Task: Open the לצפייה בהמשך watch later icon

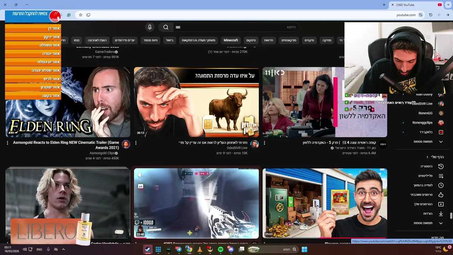Action: (441, 185)
